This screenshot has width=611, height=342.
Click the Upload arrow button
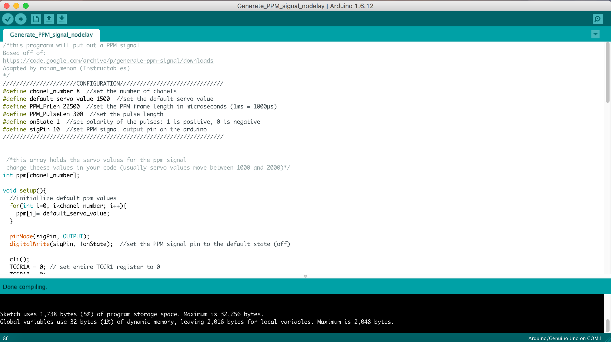[x=21, y=19]
